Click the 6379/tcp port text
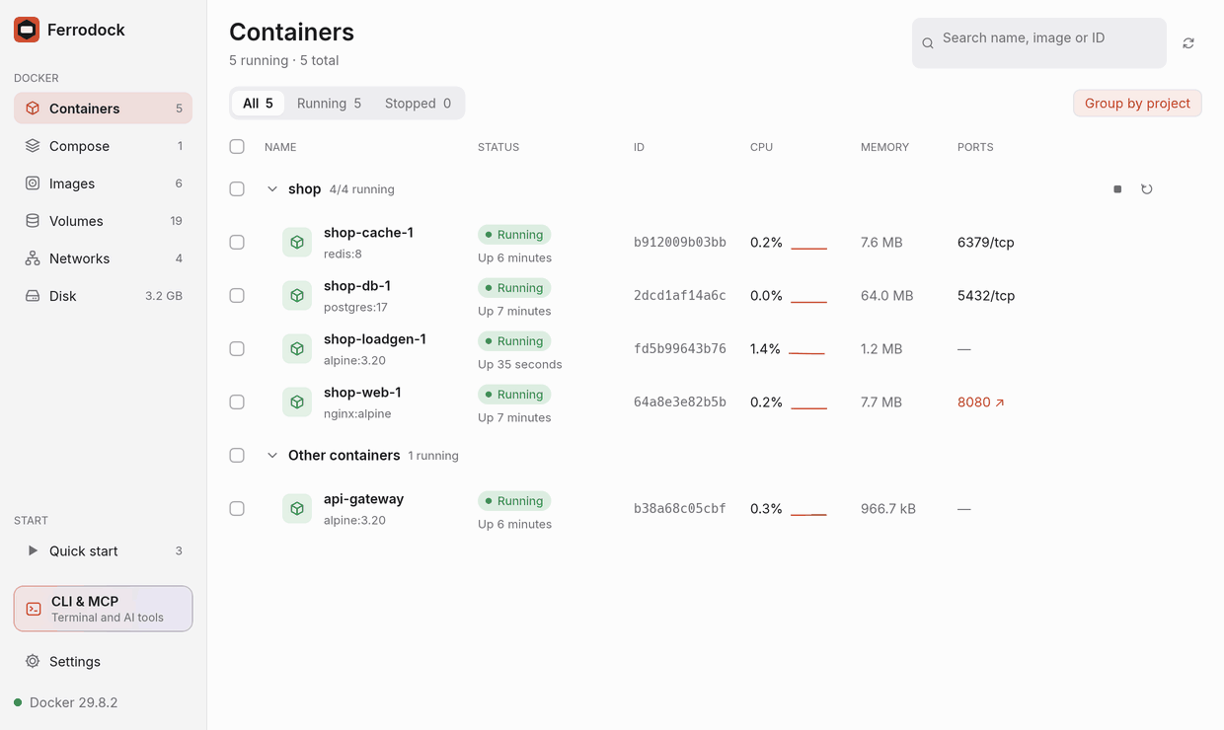This screenshot has height=730, width=1224. [x=986, y=242]
